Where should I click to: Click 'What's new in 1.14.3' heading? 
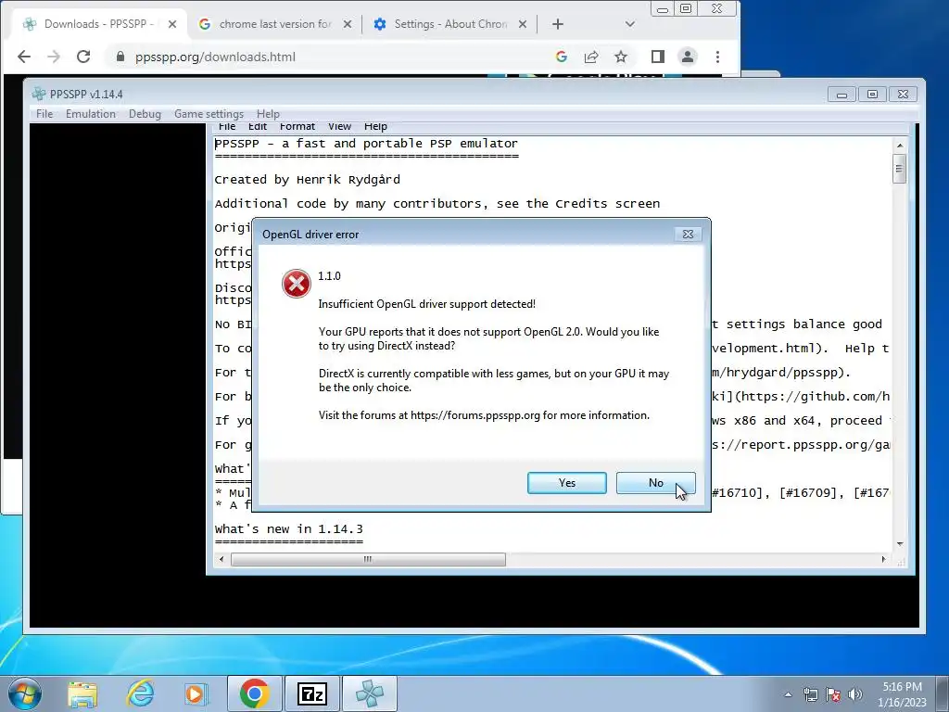289,529
